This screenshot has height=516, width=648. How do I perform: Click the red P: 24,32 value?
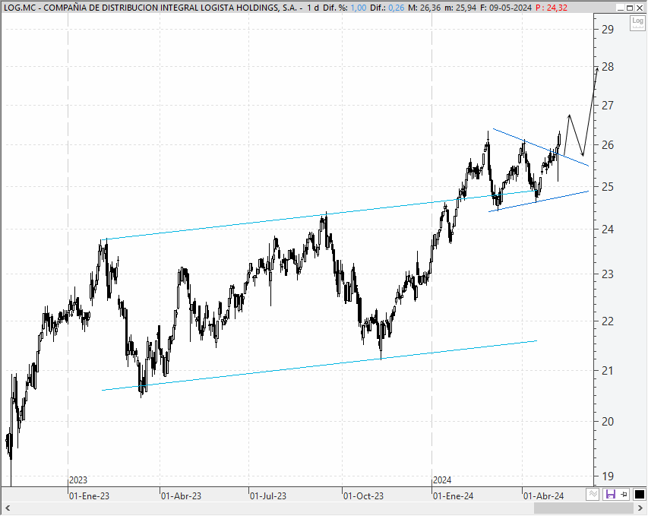552,8
